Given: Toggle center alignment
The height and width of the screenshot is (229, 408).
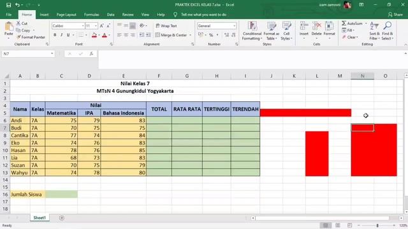Looking at the screenshot, I should (x=126, y=35).
